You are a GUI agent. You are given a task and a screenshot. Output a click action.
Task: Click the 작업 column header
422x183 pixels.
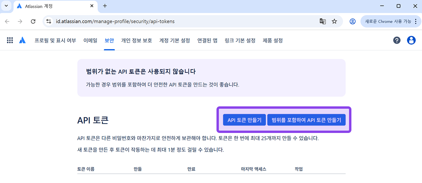pos(299,169)
